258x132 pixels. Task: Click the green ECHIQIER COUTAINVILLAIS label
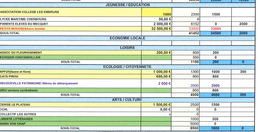(20, 58)
